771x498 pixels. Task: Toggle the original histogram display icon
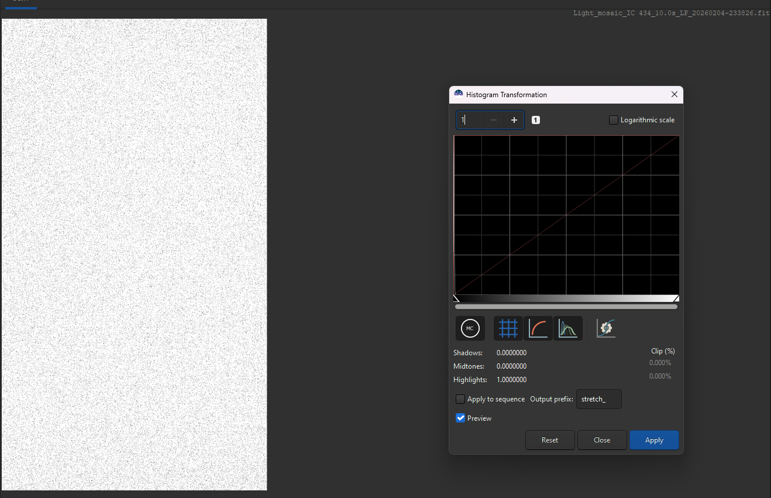point(568,328)
